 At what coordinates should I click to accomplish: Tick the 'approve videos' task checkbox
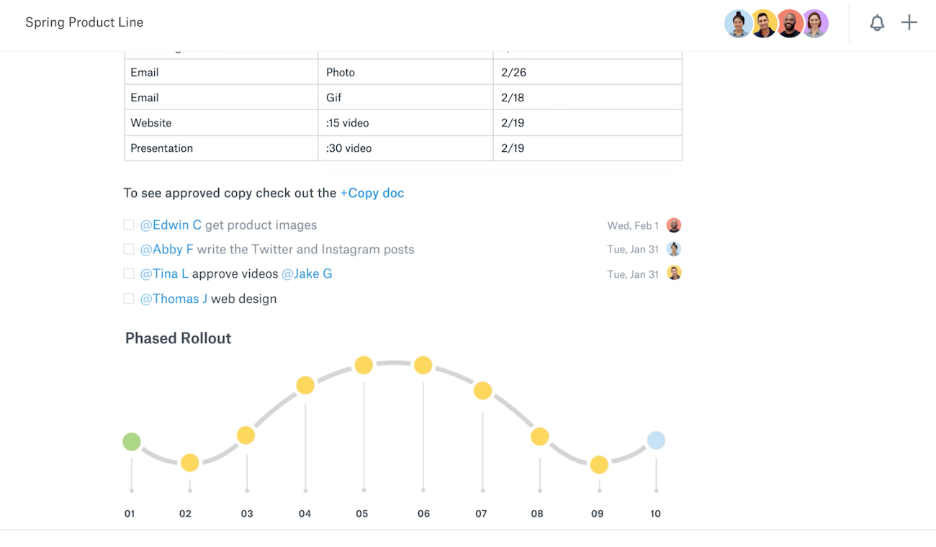(x=129, y=273)
